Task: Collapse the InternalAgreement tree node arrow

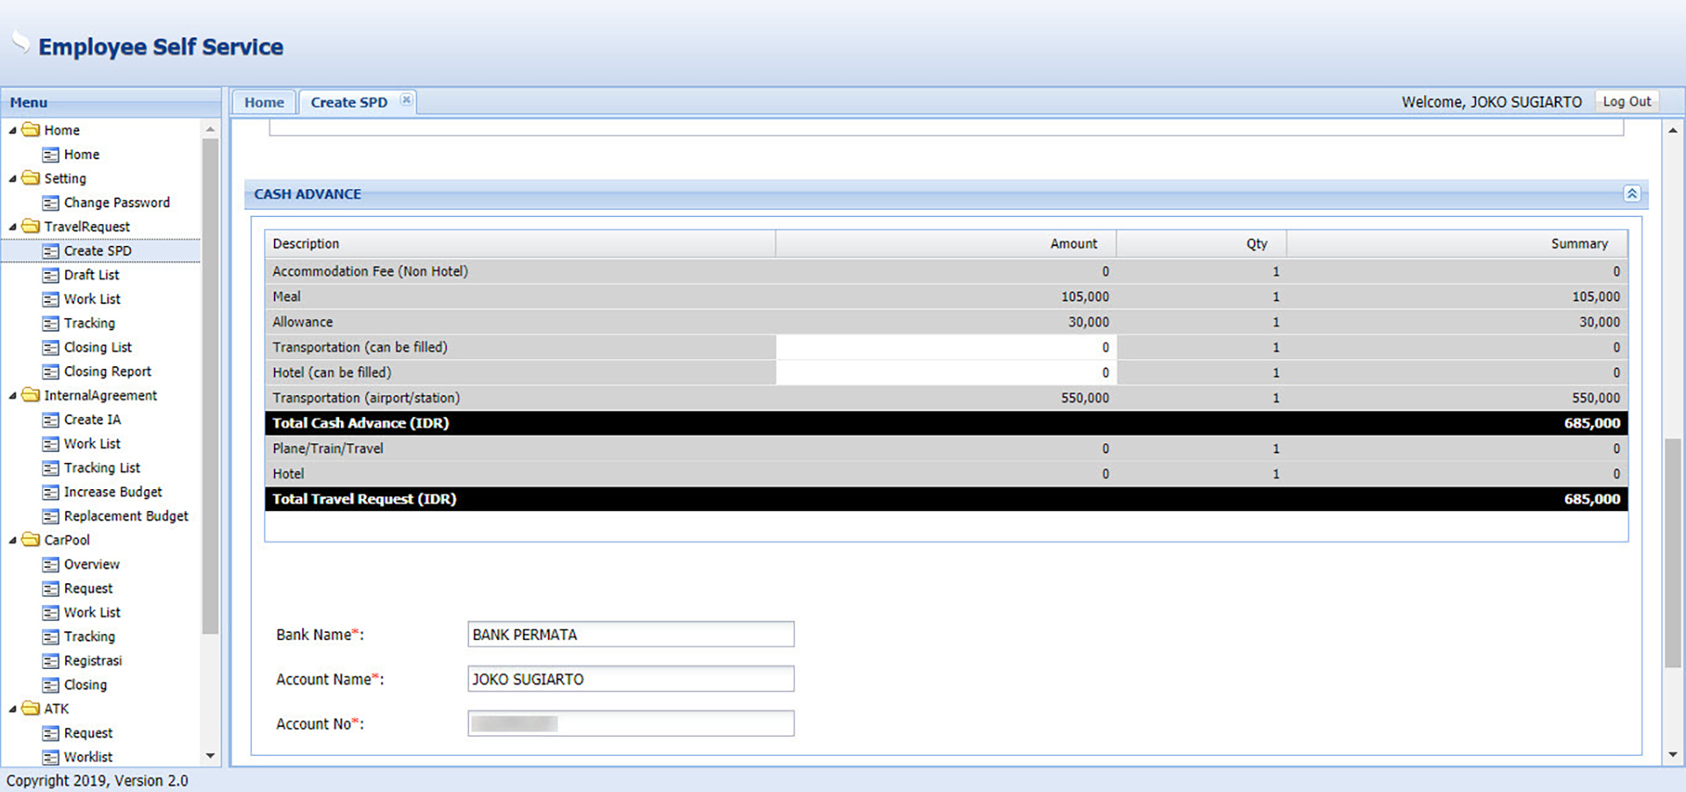Action: click(13, 396)
